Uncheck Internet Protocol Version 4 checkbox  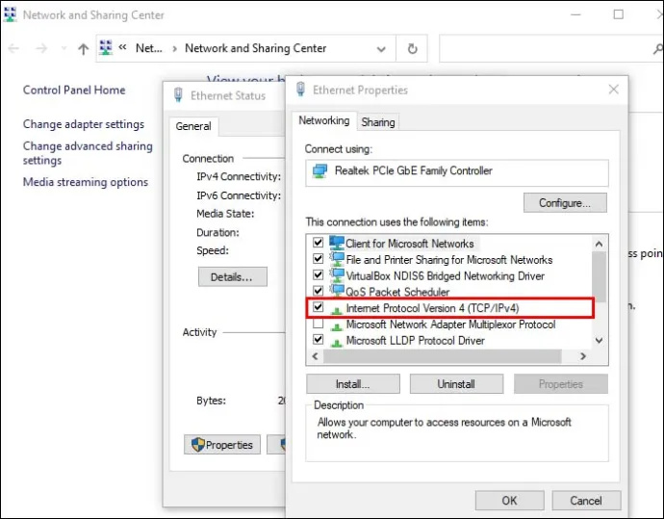coord(318,307)
